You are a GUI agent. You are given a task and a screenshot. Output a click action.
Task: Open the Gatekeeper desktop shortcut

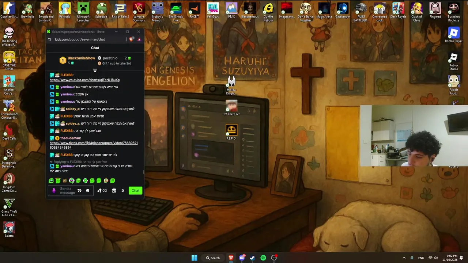pos(343,11)
